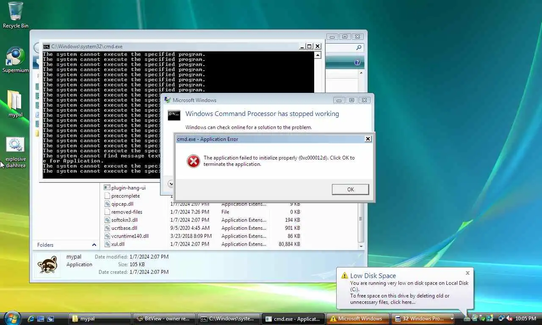Select the Supermium desktop shortcut
542x325 pixels.
click(x=16, y=60)
